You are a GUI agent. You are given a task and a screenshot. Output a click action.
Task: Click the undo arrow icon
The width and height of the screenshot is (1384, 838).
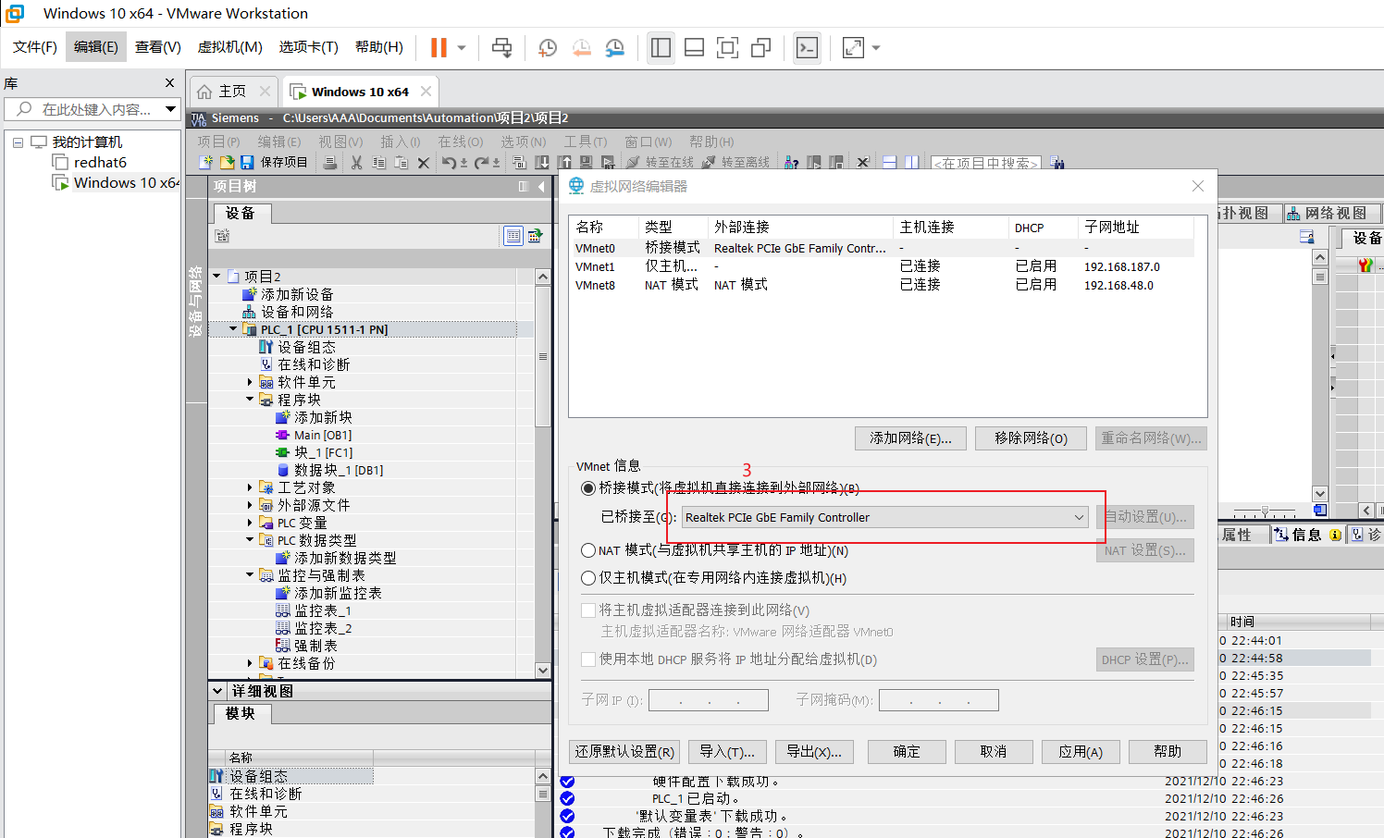(449, 163)
